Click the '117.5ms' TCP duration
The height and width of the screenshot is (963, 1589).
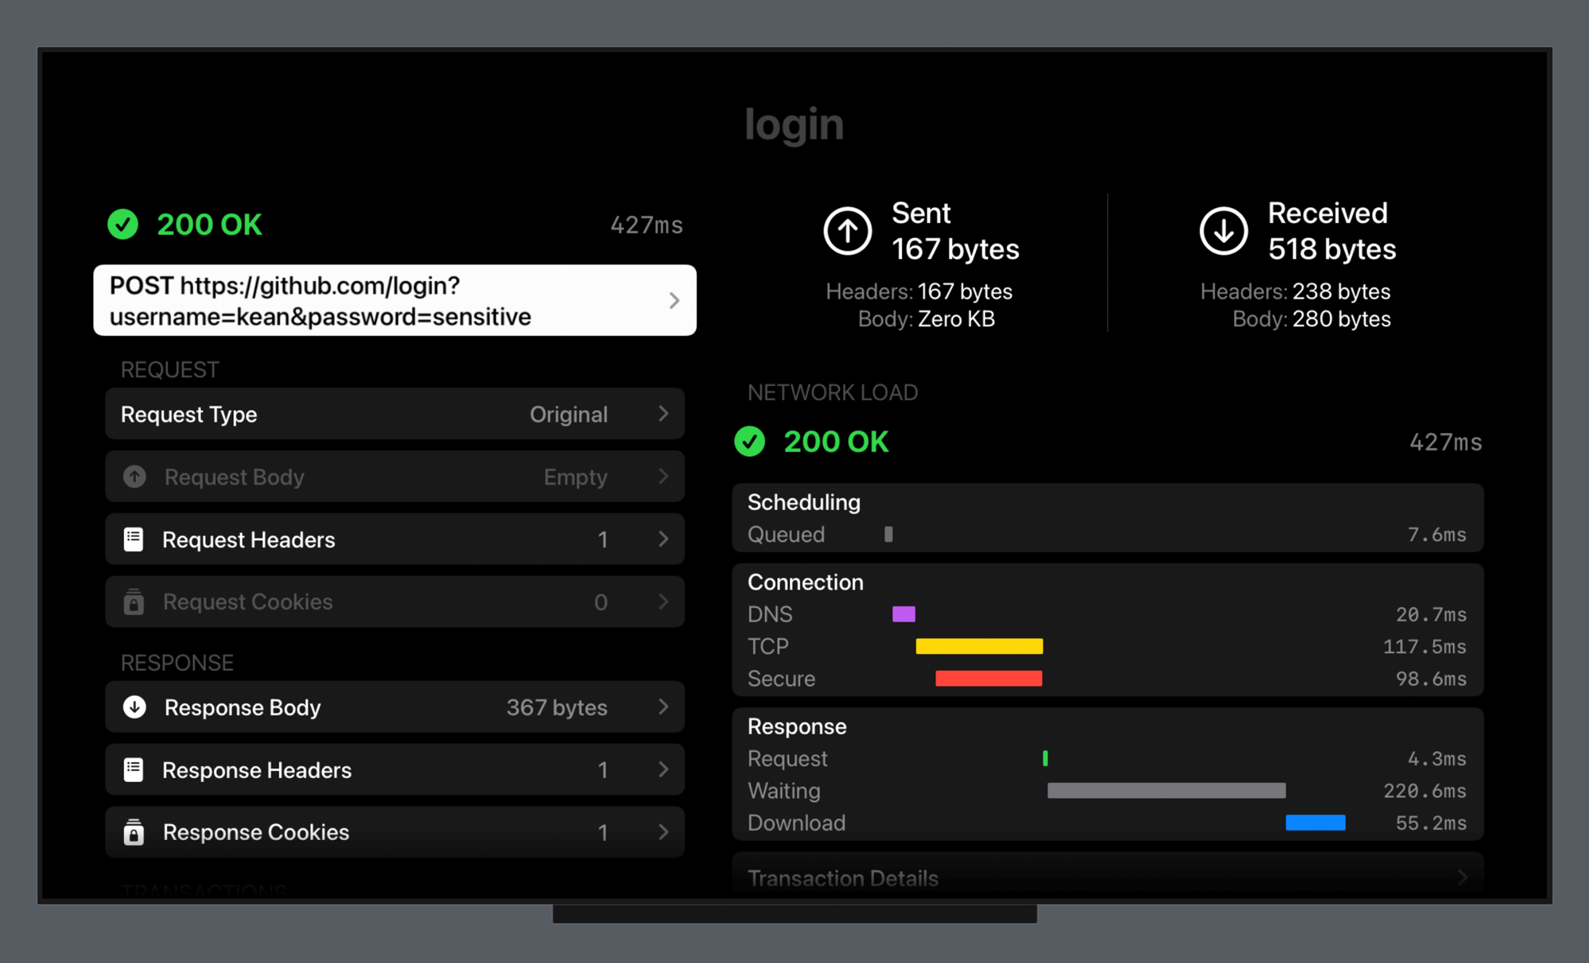pos(1424,646)
